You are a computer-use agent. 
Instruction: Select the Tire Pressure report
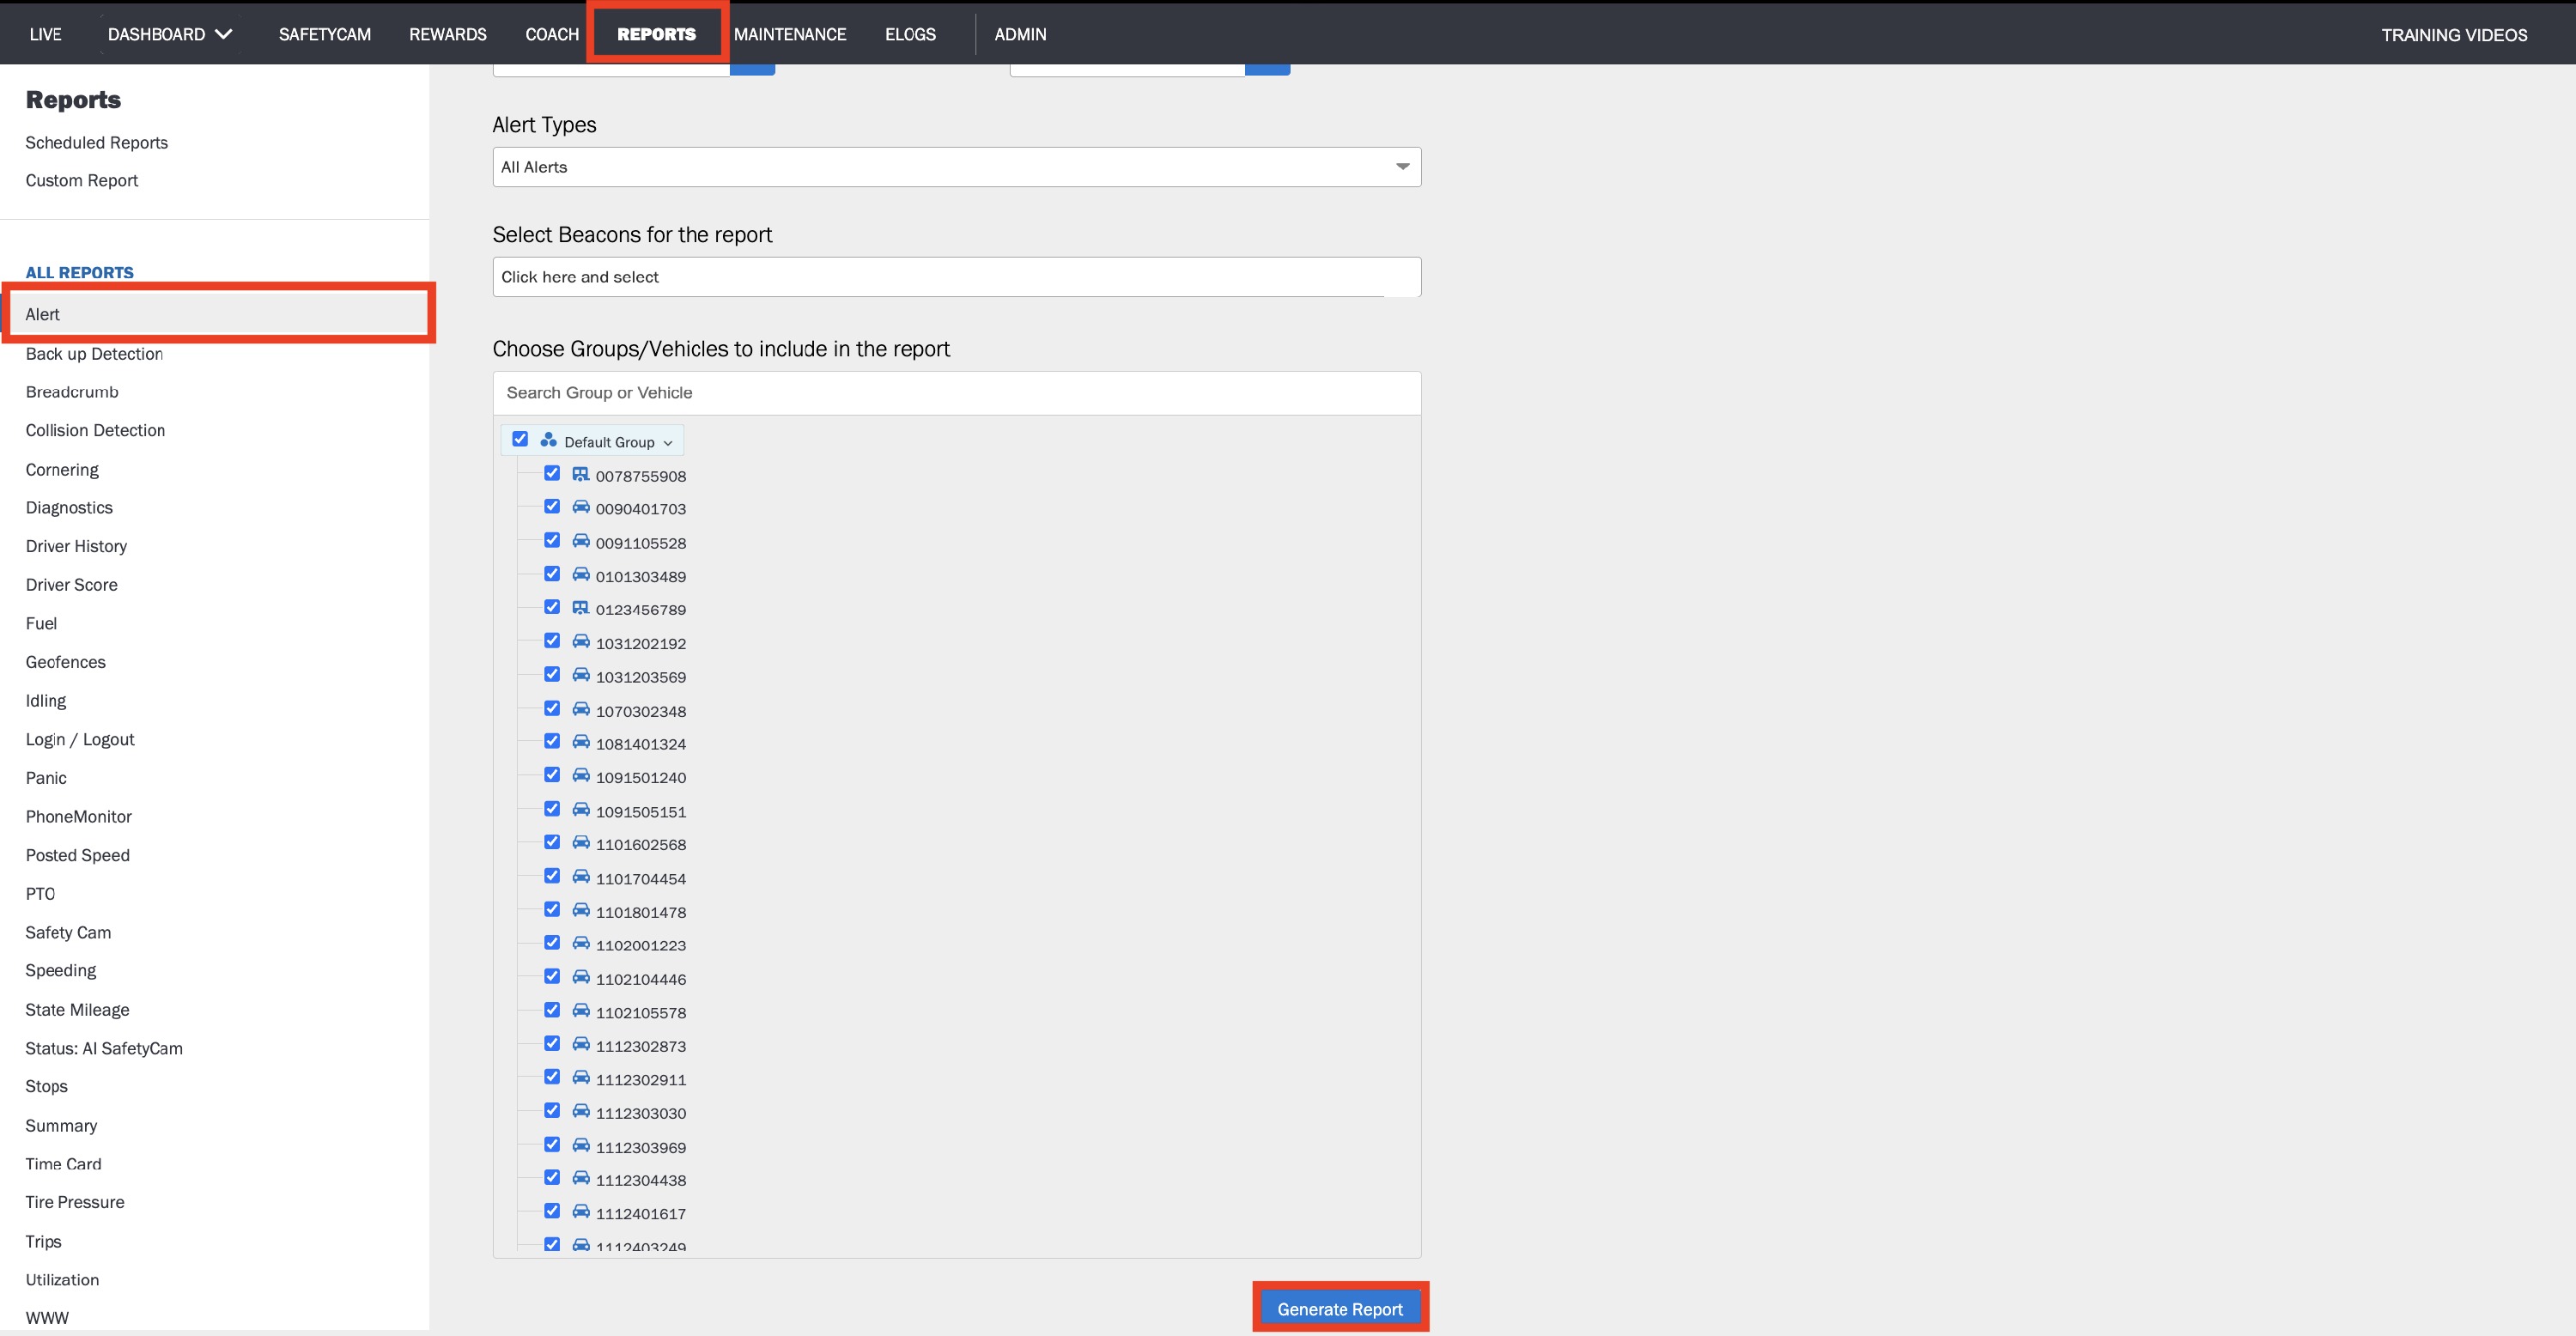click(75, 1203)
